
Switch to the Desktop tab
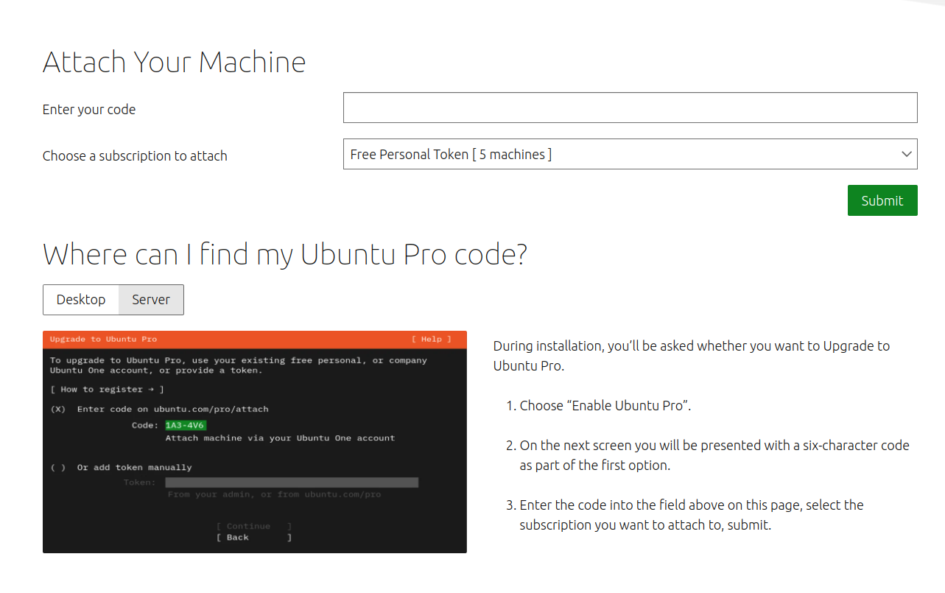(x=81, y=300)
